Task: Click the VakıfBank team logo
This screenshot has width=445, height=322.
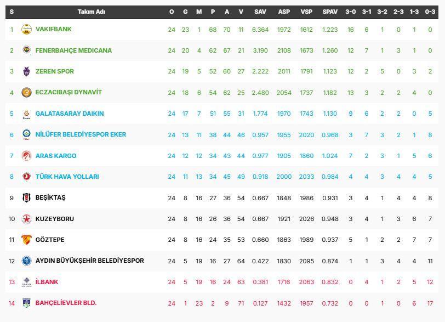Action: click(26, 30)
